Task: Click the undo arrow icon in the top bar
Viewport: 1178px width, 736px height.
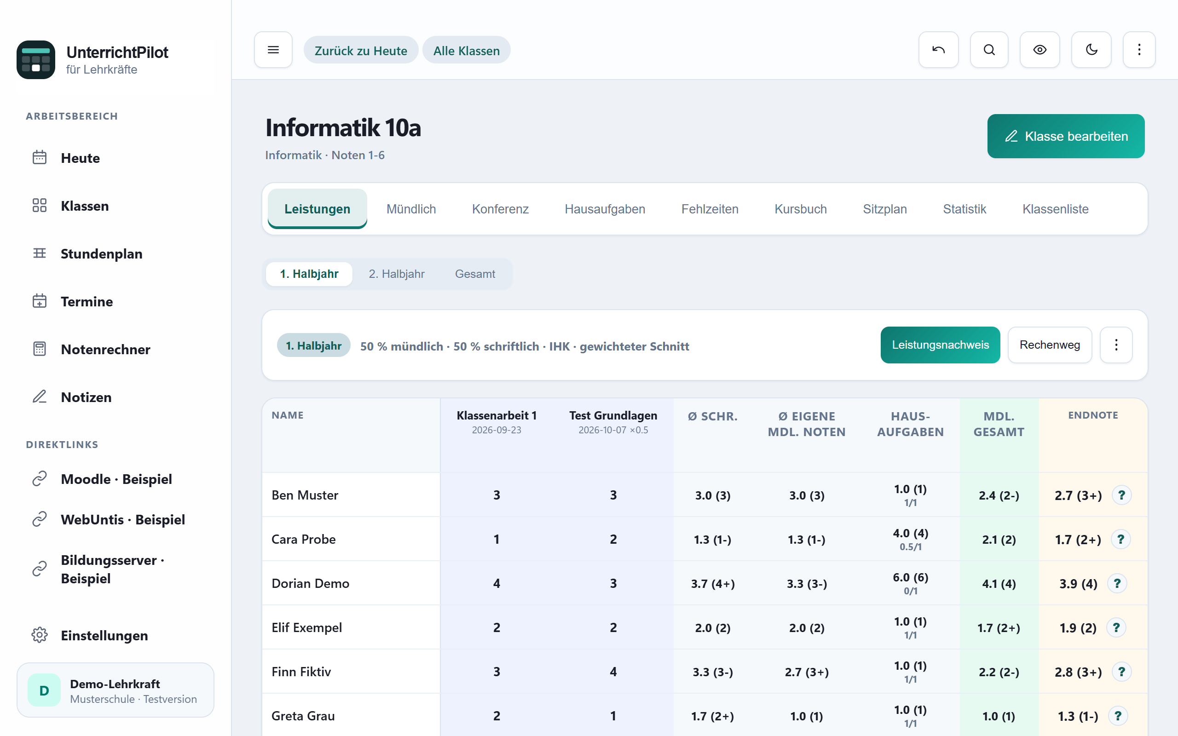Action: [938, 50]
